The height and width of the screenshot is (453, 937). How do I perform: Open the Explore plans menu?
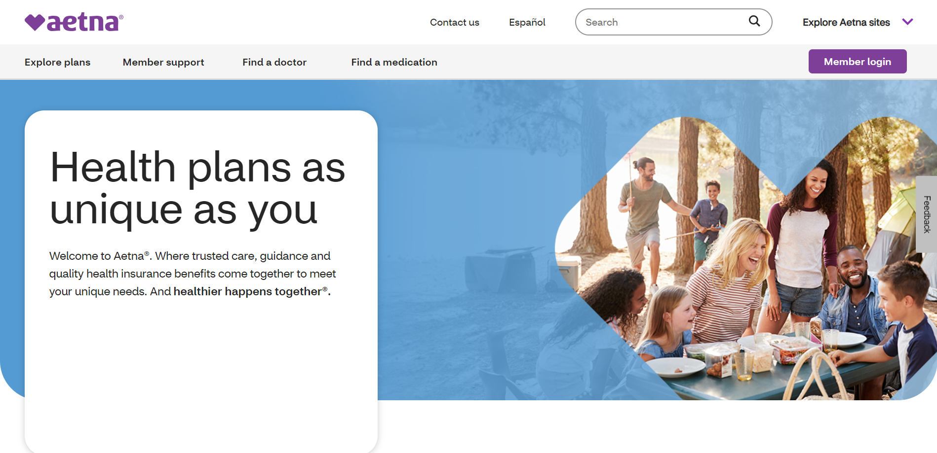(57, 62)
